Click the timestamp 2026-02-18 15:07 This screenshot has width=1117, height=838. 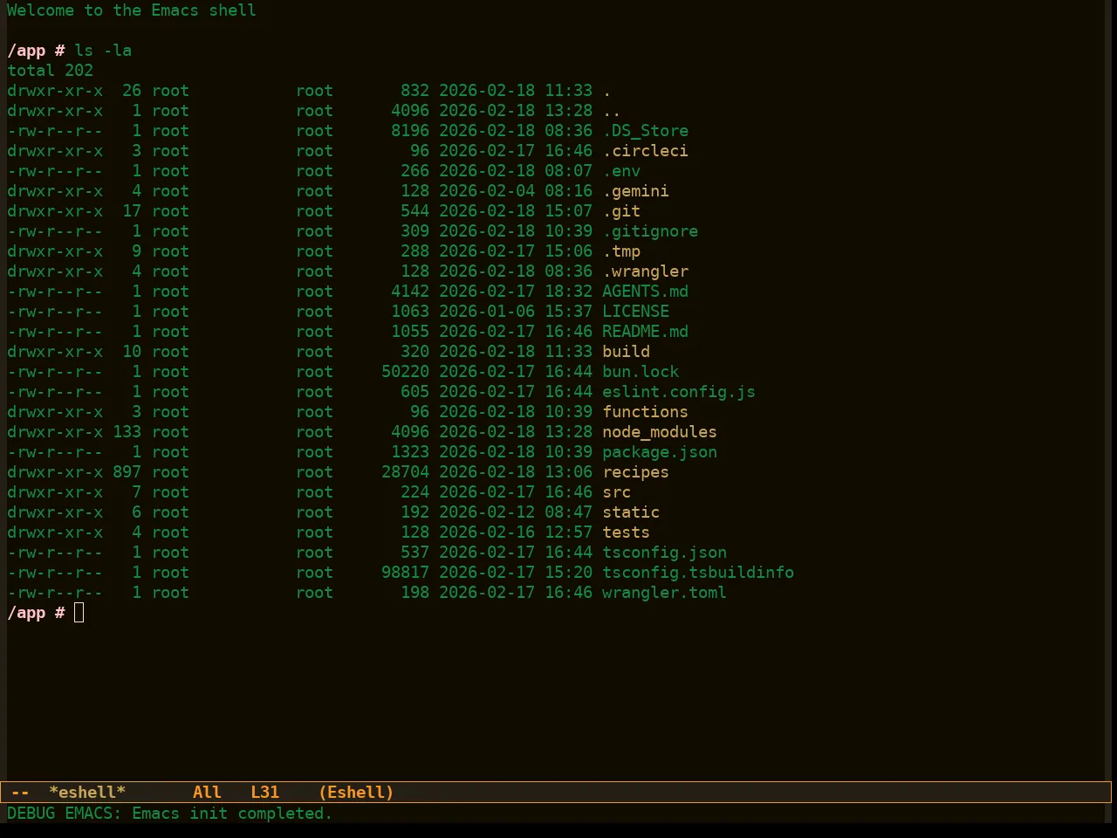[x=516, y=211]
